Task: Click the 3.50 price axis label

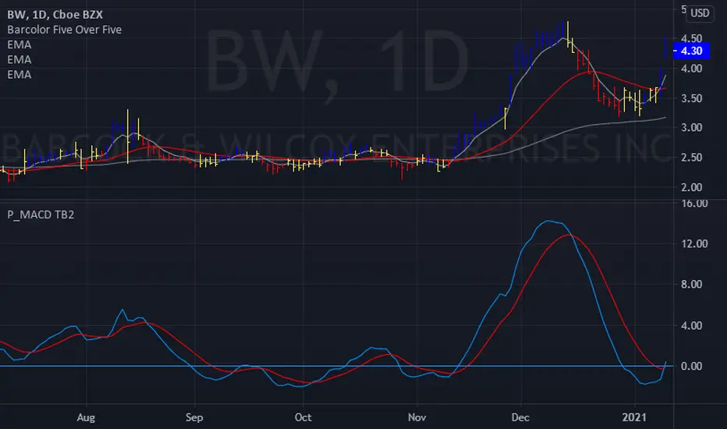Action: tap(691, 97)
